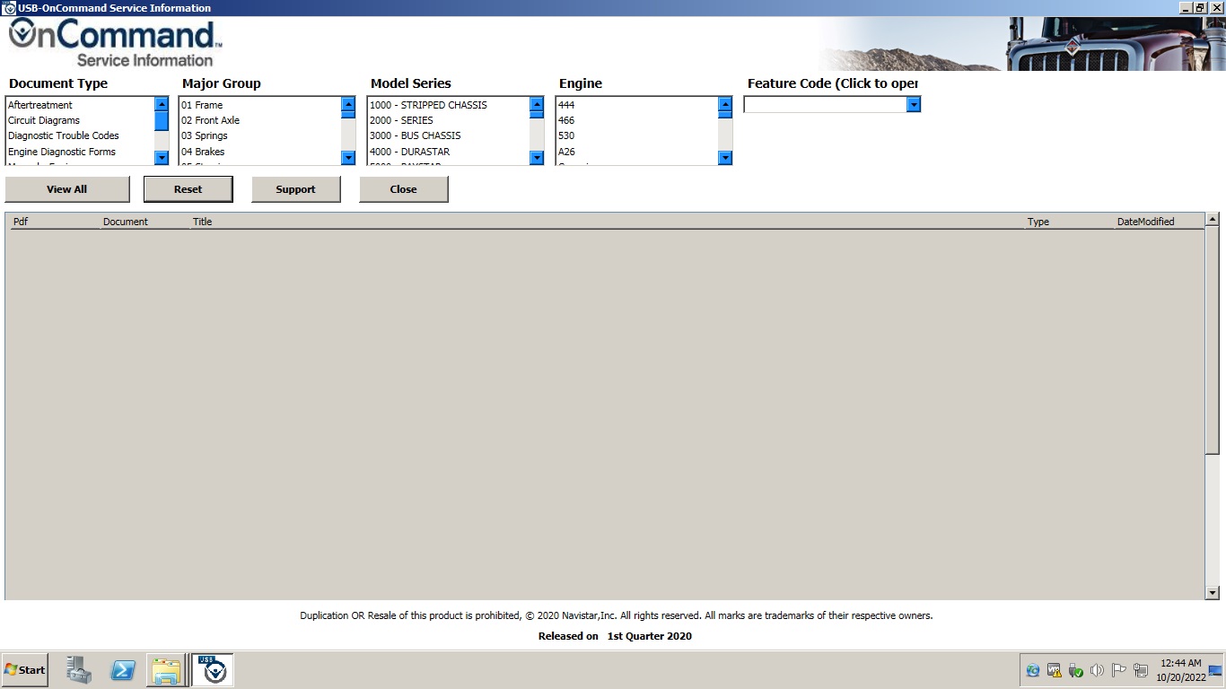The image size is (1226, 689).
Task: Open Windows Explorer from the taskbar
Action: pyautogui.click(x=167, y=670)
